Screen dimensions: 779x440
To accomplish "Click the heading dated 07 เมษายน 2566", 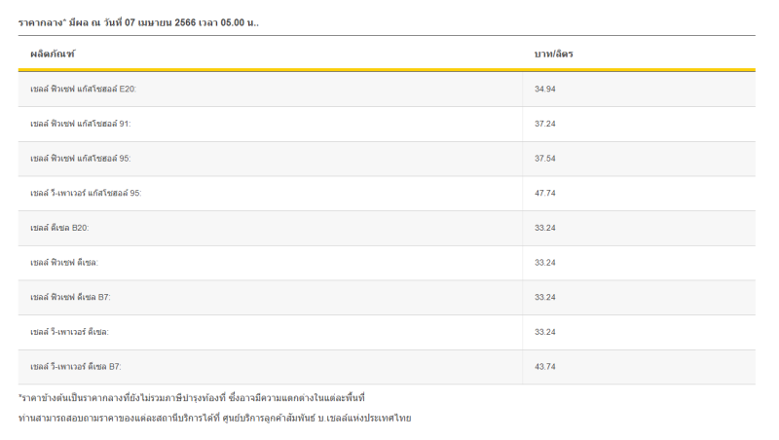I will pyautogui.click(x=138, y=22).
